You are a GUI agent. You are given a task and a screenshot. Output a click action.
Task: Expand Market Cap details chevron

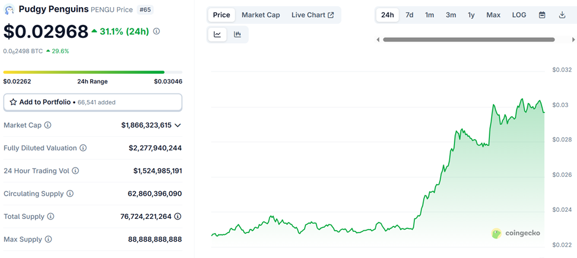tap(178, 125)
